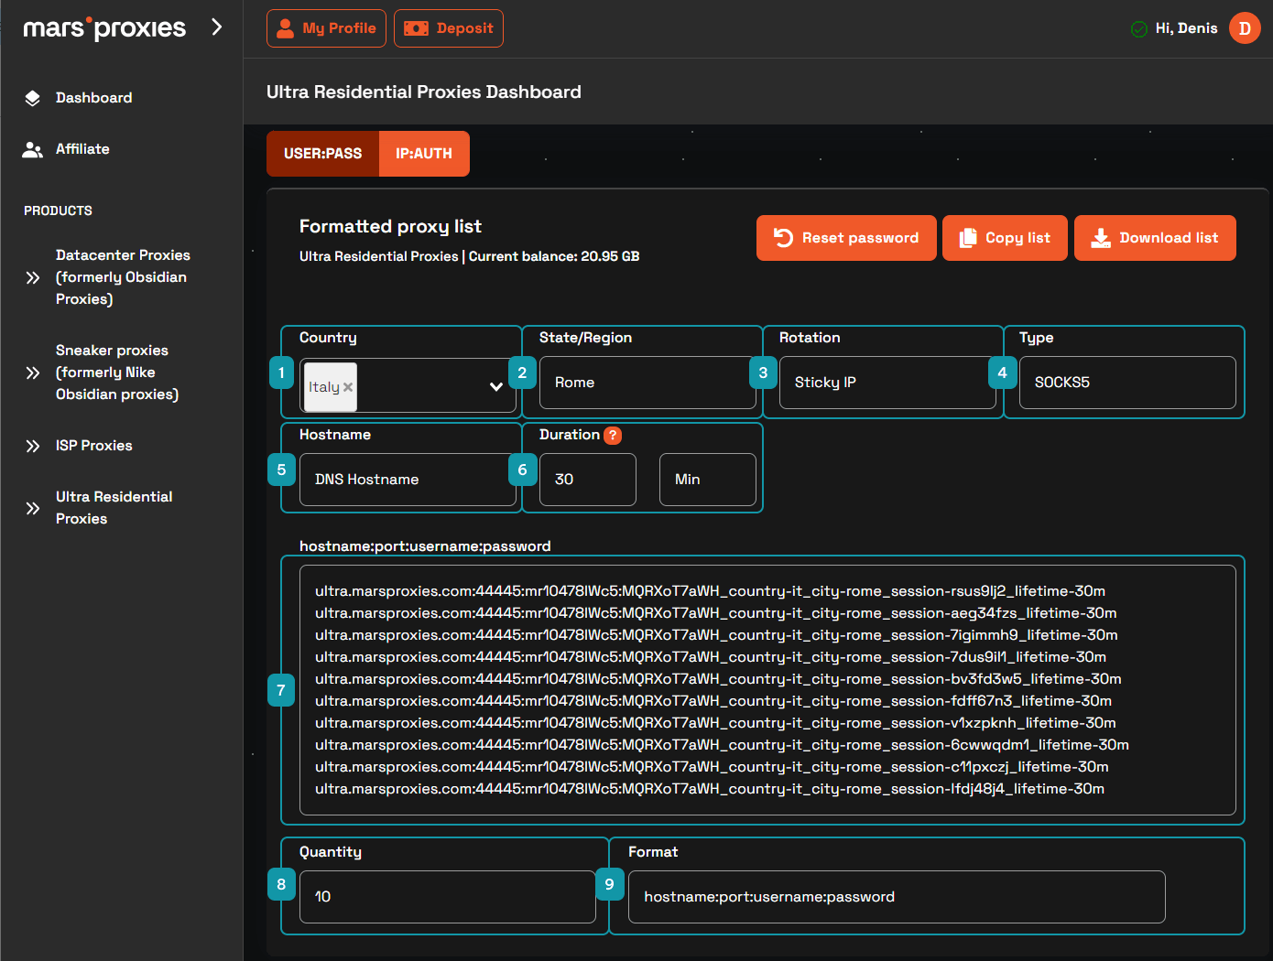Viewport: 1273px width, 961px height.
Task: Click the green verified check icon
Action: pos(1139,28)
